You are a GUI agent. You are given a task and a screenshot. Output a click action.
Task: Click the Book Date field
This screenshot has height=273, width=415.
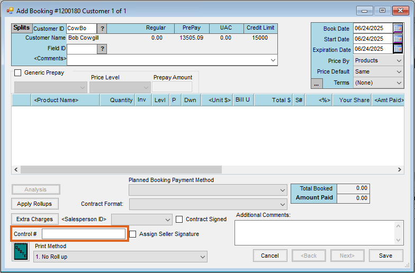click(373, 29)
